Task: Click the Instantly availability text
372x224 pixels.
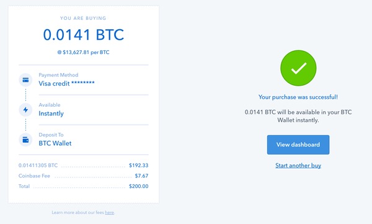Action: pyautogui.click(x=51, y=114)
